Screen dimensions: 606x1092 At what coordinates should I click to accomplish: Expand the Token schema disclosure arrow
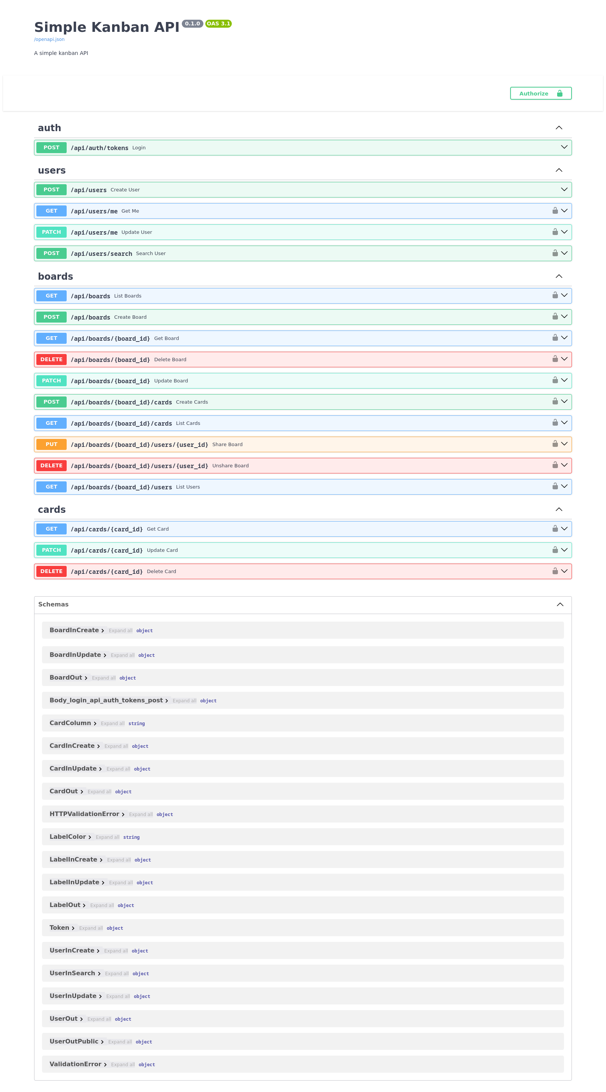(x=72, y=927)
